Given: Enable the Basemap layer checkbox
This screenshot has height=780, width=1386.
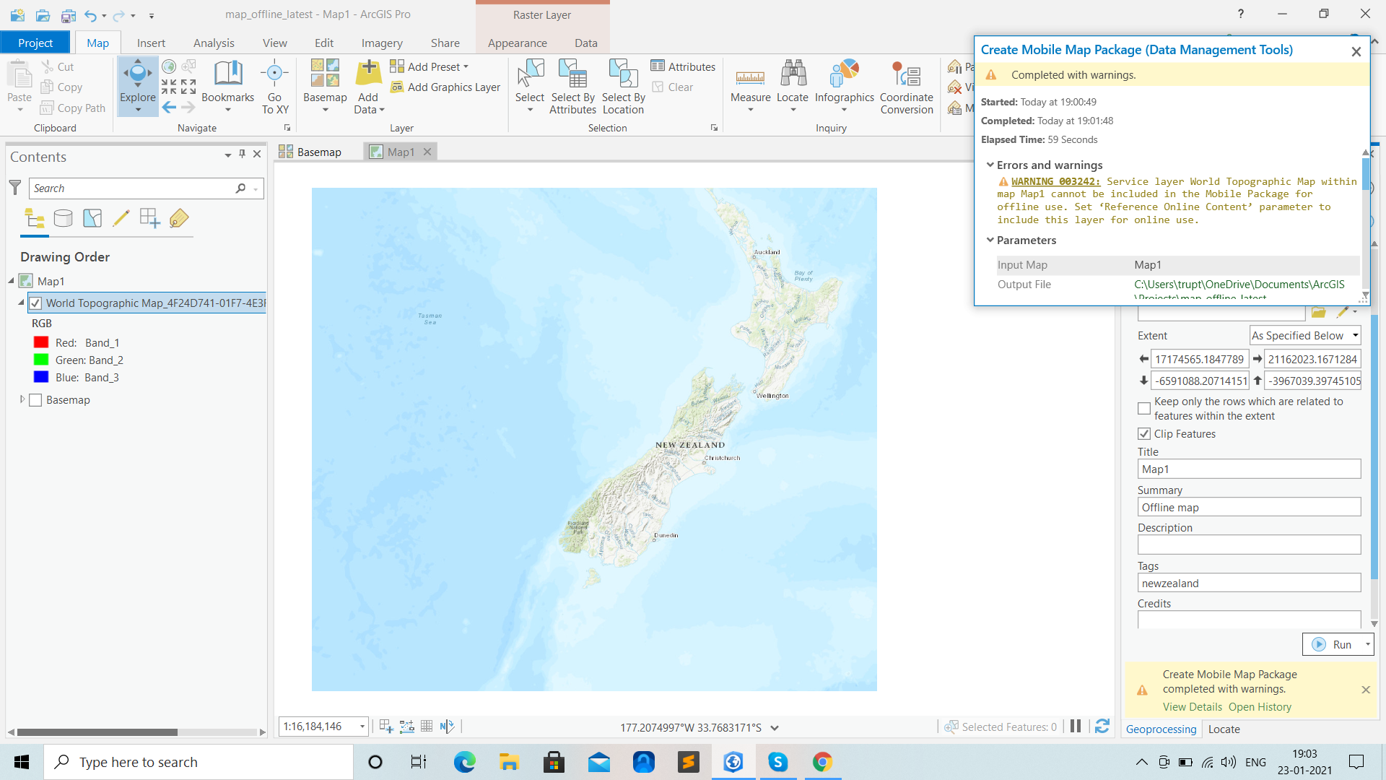Looking at the screenshot, I should click(35, 400).
